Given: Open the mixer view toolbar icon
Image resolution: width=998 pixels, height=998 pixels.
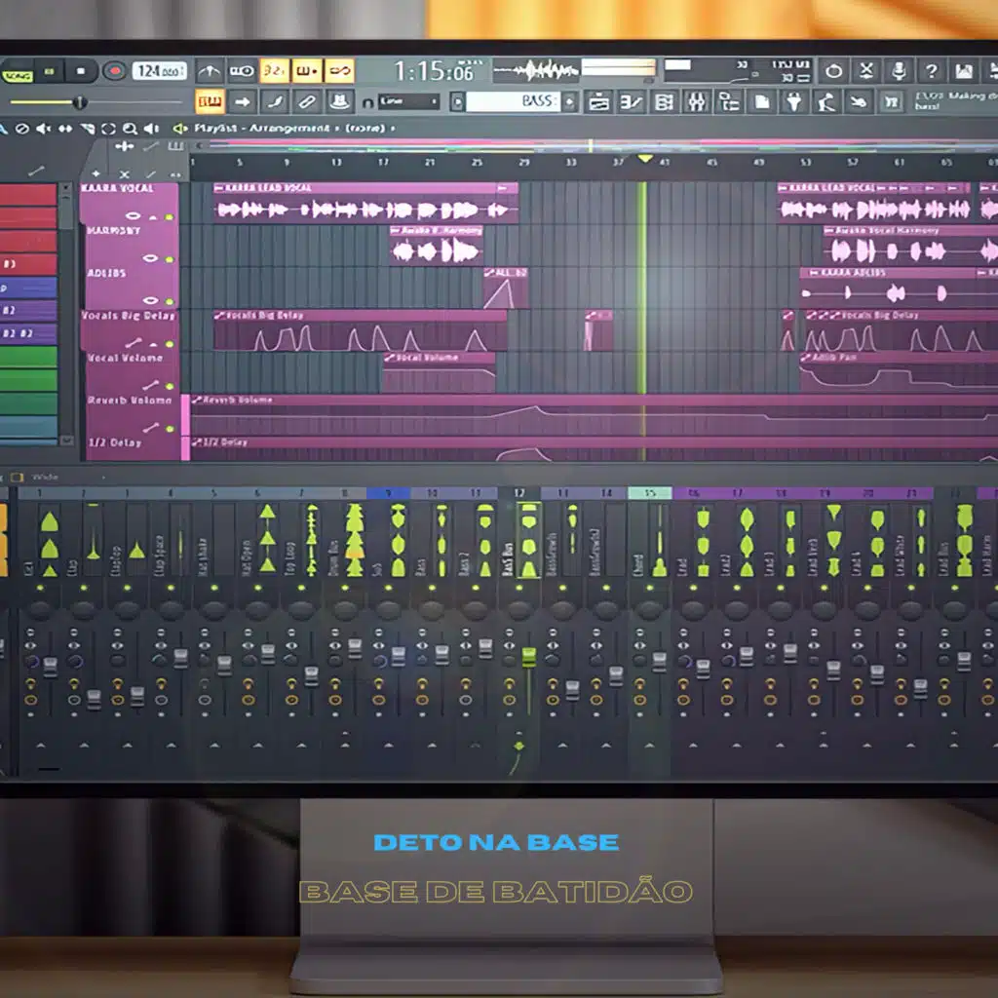Looking at the screenshot, I should coord(696,101).
